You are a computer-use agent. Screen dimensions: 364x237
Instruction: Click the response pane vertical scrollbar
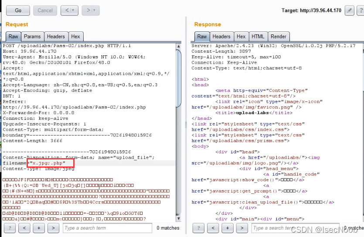pyautogui.click(x=363, y=132)
